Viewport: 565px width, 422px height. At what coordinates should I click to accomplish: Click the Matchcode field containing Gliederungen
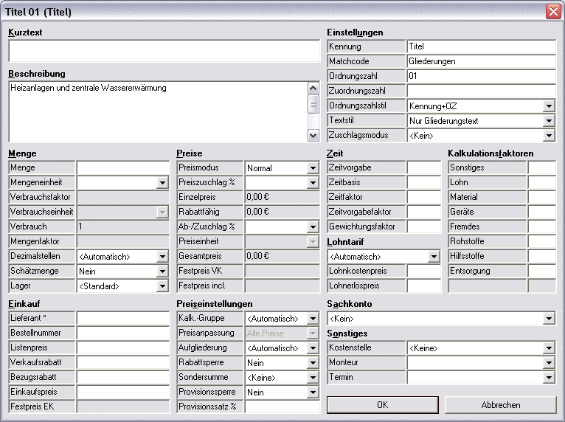(x=482, y=61)
